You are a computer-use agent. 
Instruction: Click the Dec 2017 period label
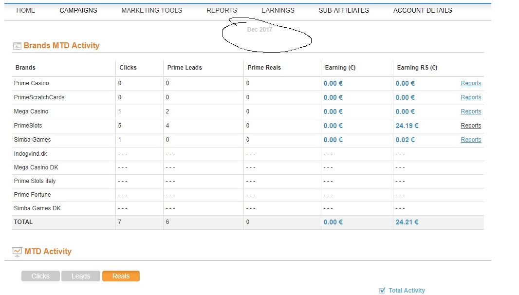[x=259, y=30]
